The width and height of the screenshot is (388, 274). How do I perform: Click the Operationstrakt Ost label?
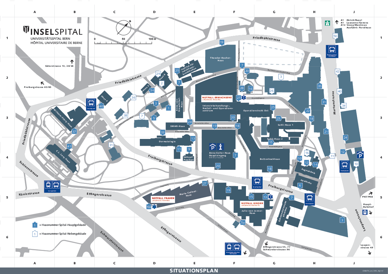point(256,111)
